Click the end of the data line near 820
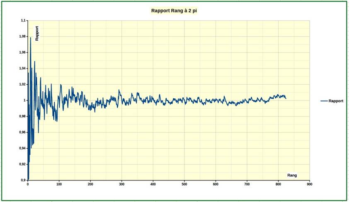349x202 pixels. click(x=285, y=97)
